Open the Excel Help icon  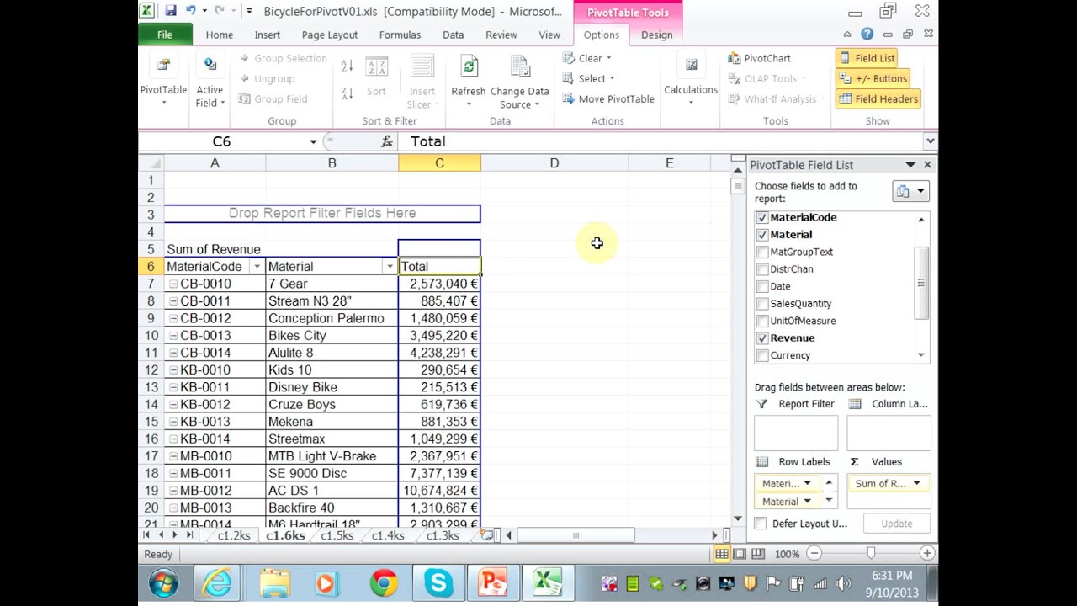tap(867, 35)
